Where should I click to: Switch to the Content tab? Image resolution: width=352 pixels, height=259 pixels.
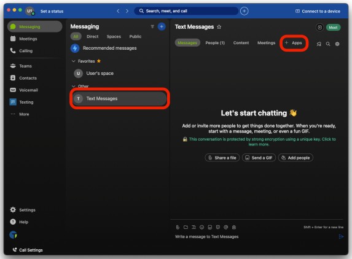pyautogui.click(x=241, y=43)
